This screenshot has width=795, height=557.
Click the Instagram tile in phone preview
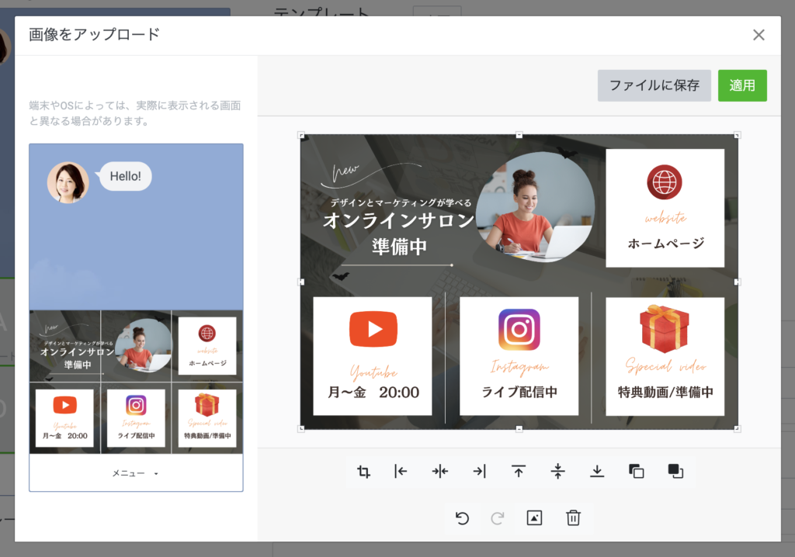136,418
